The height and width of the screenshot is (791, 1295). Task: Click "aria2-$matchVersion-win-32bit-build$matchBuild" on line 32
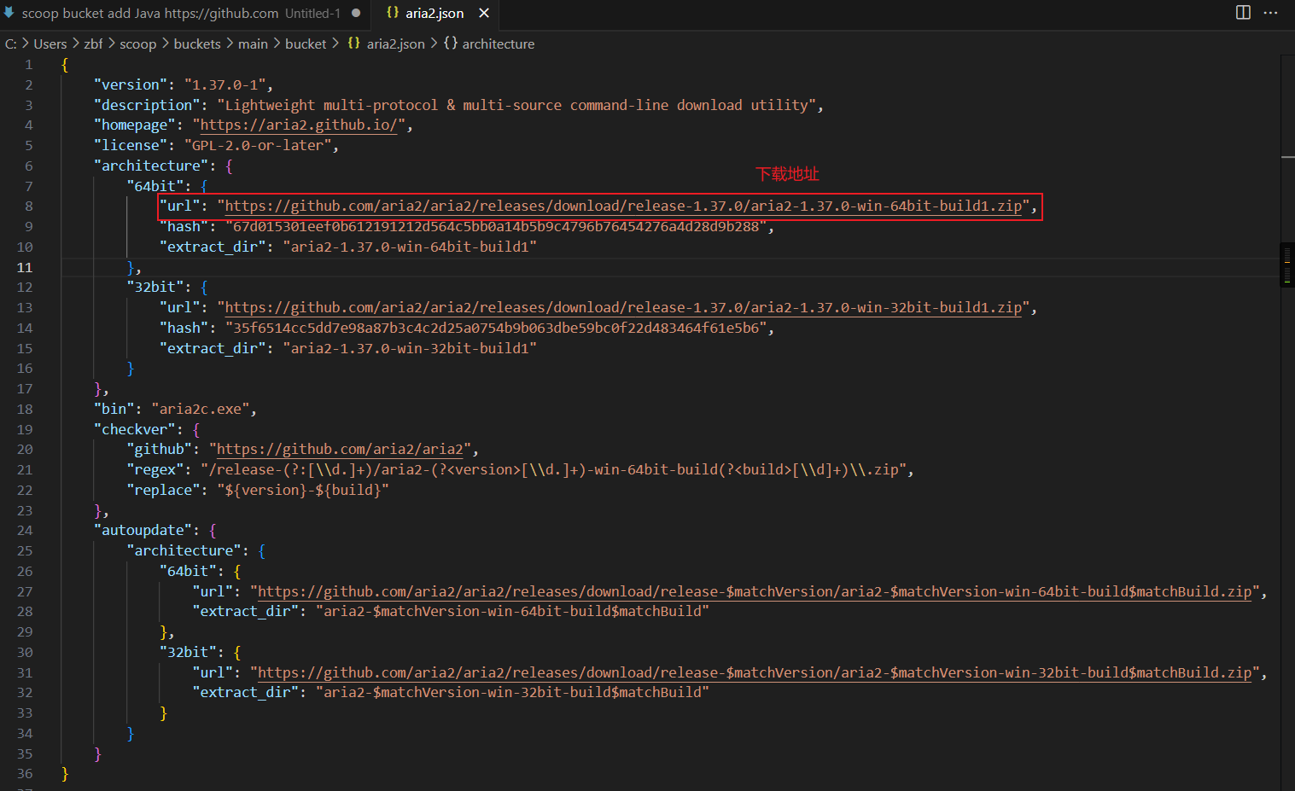coord(512,692)
